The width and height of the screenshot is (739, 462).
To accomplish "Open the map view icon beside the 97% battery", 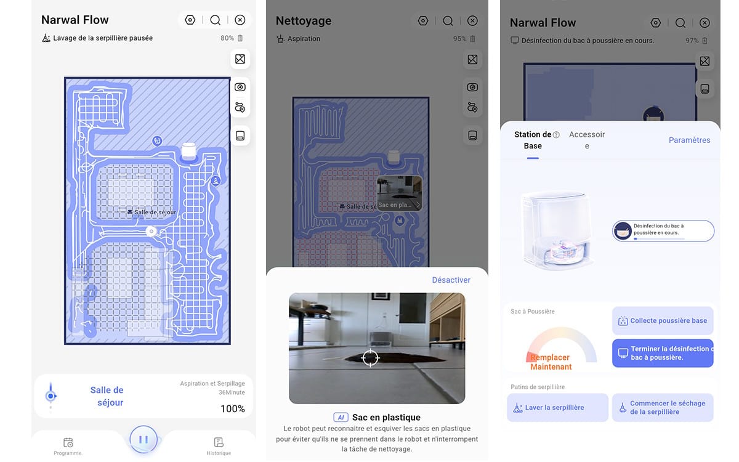I will point(705,61).
